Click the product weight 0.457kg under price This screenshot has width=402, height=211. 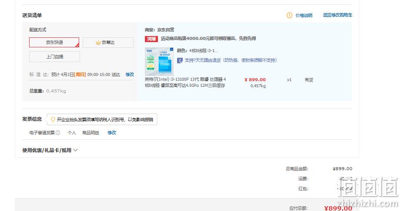click(258, 86)
